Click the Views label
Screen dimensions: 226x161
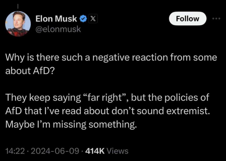(118, 151)
